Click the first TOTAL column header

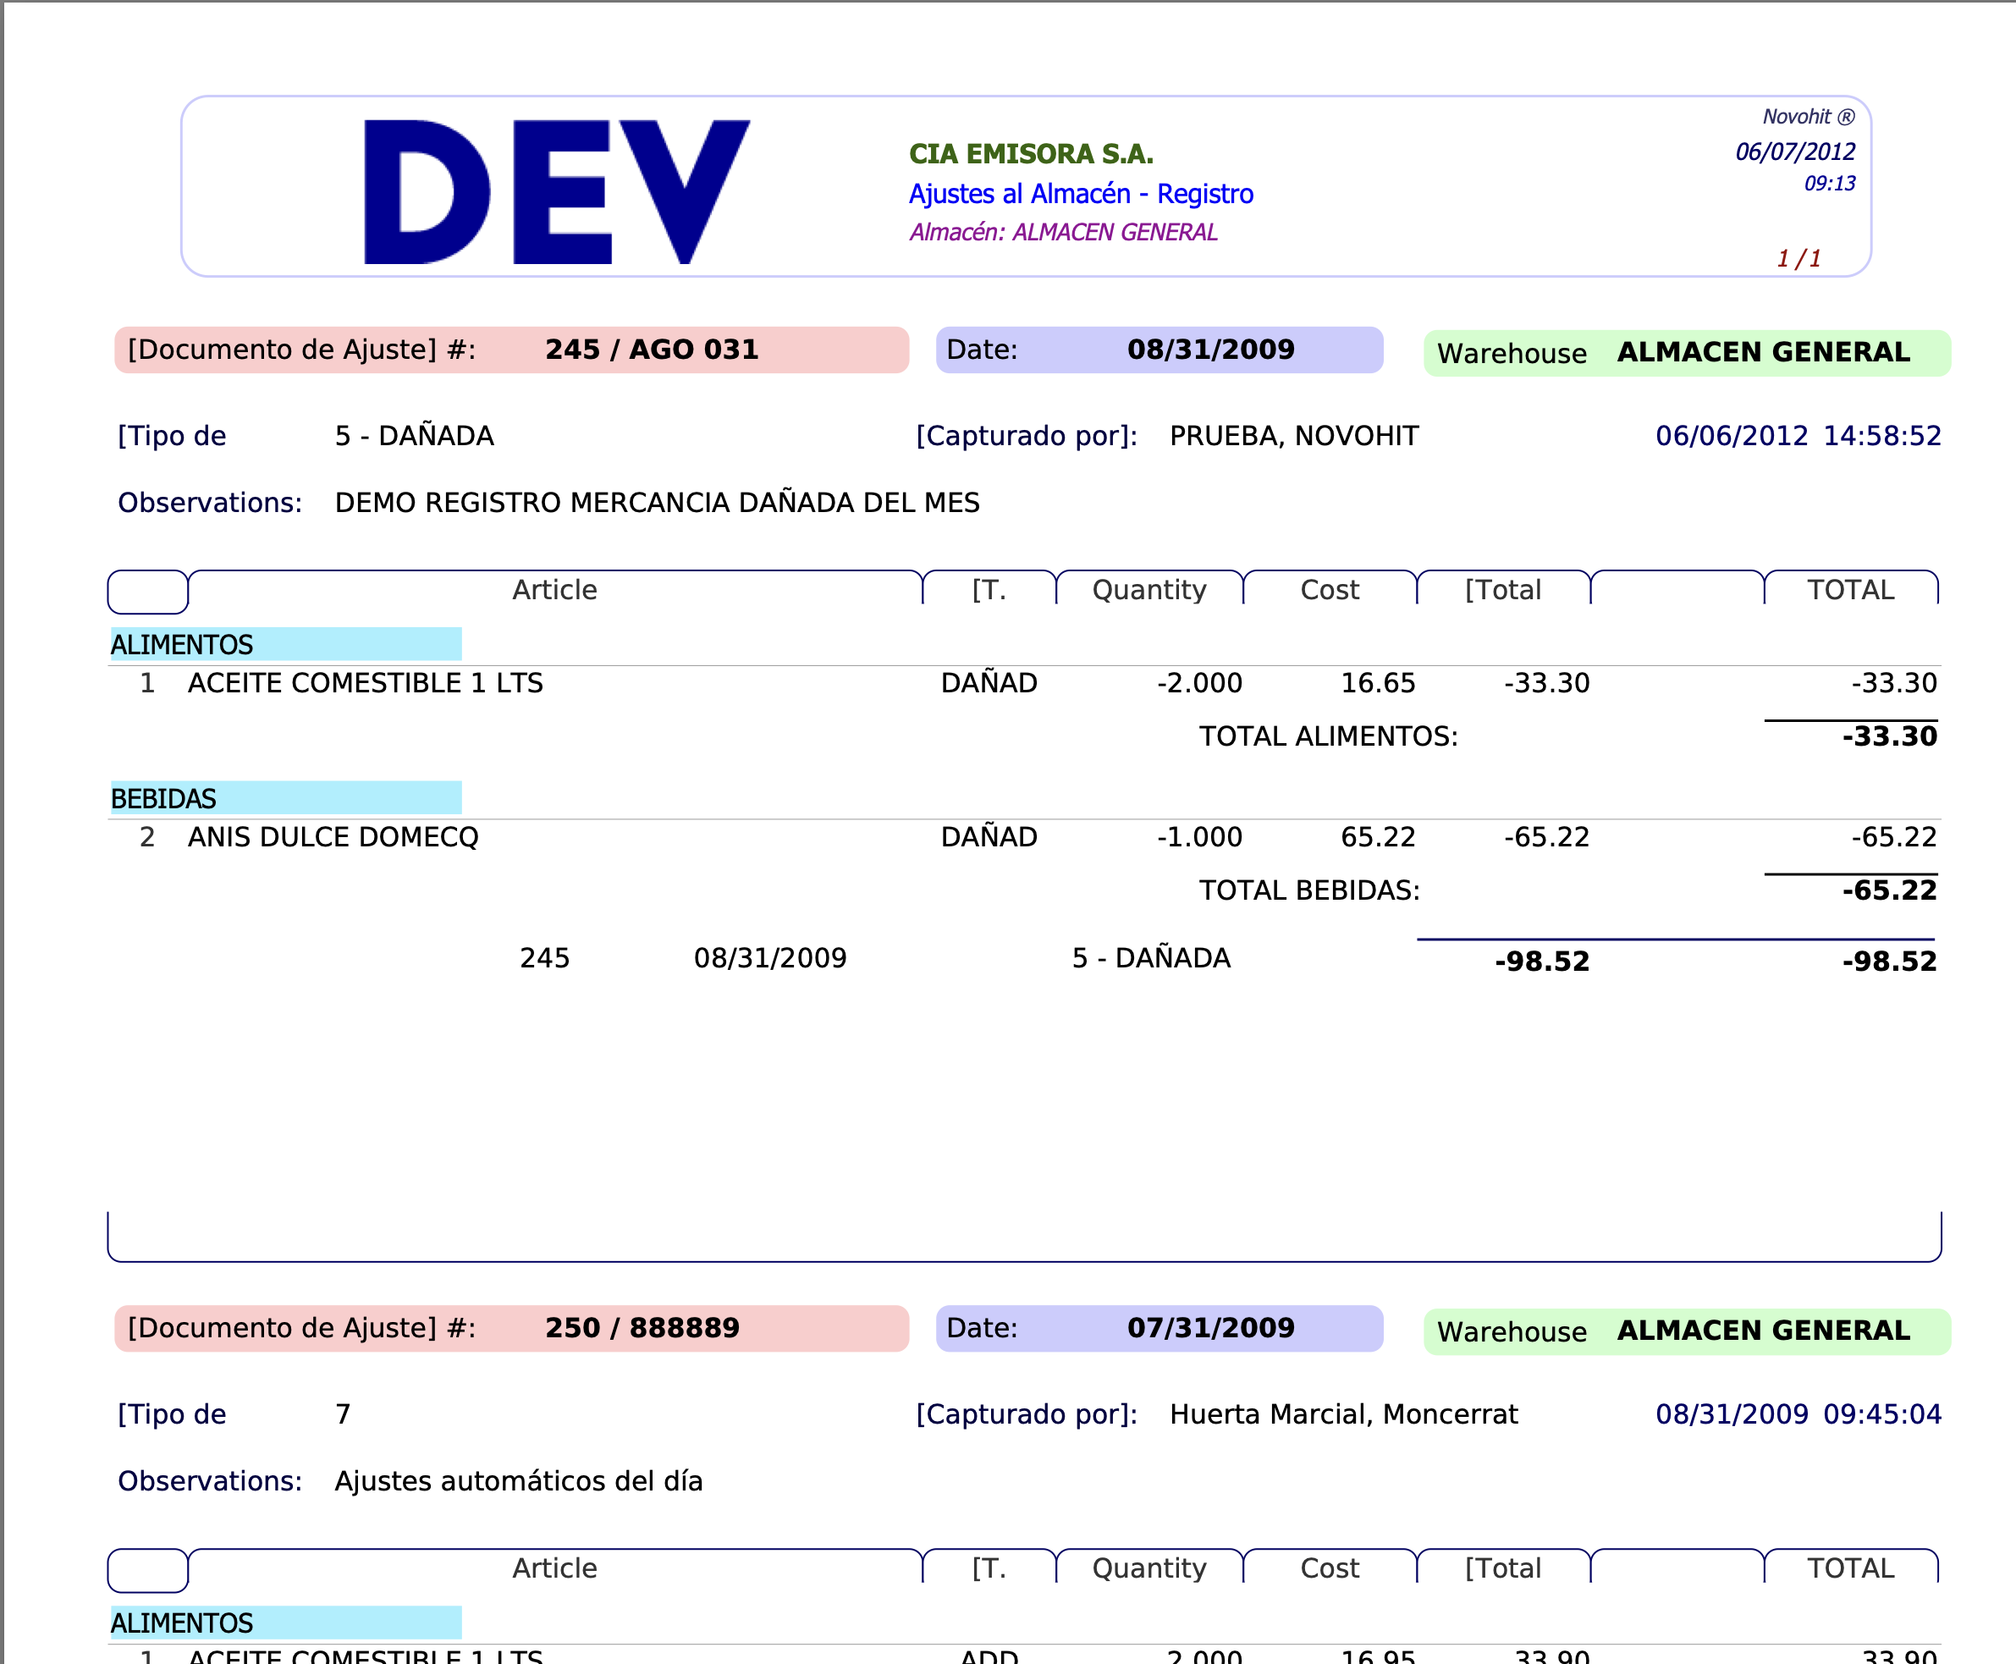[x=1850, y=589]
